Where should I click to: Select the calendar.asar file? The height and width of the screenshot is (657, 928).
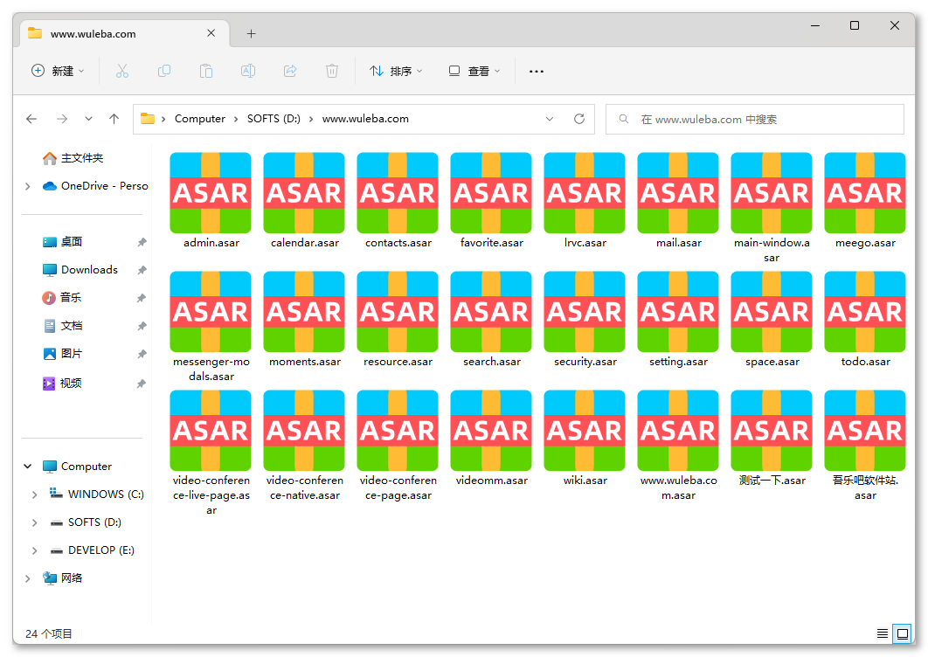click(304, 201)
